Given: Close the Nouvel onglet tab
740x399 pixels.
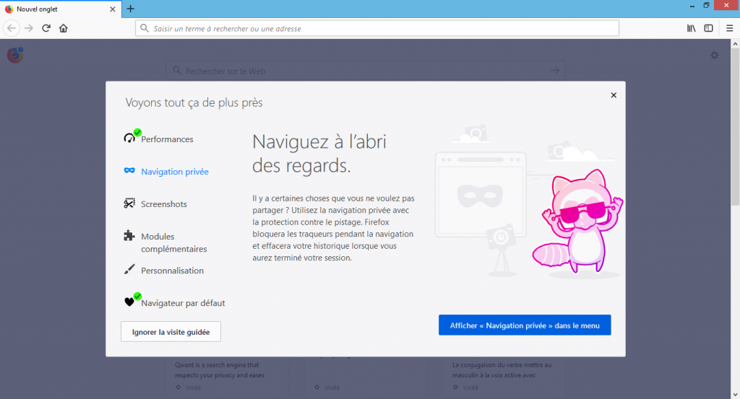Looking at the screenshot, I should (112, 9).
